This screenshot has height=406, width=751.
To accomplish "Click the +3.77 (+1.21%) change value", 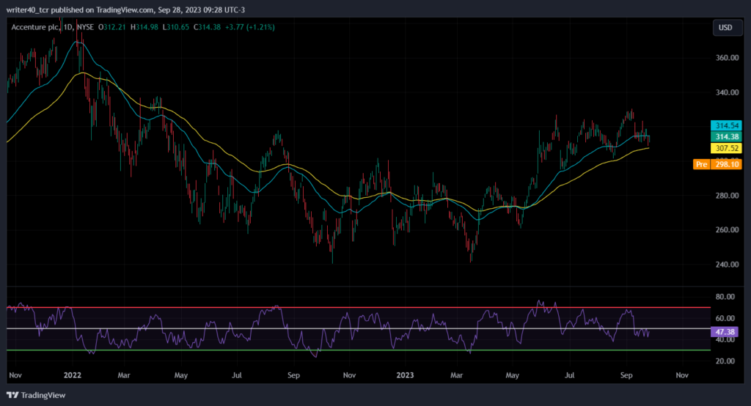I will 250,27.
